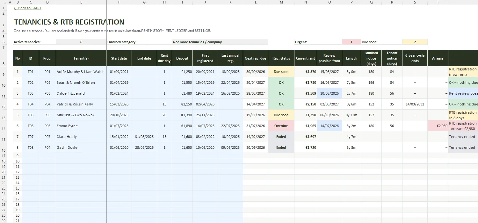Select the 6-year cycle end 14/03/2032
The width and height of the screenshot is (478, 223).
click(x=415, y=104)
